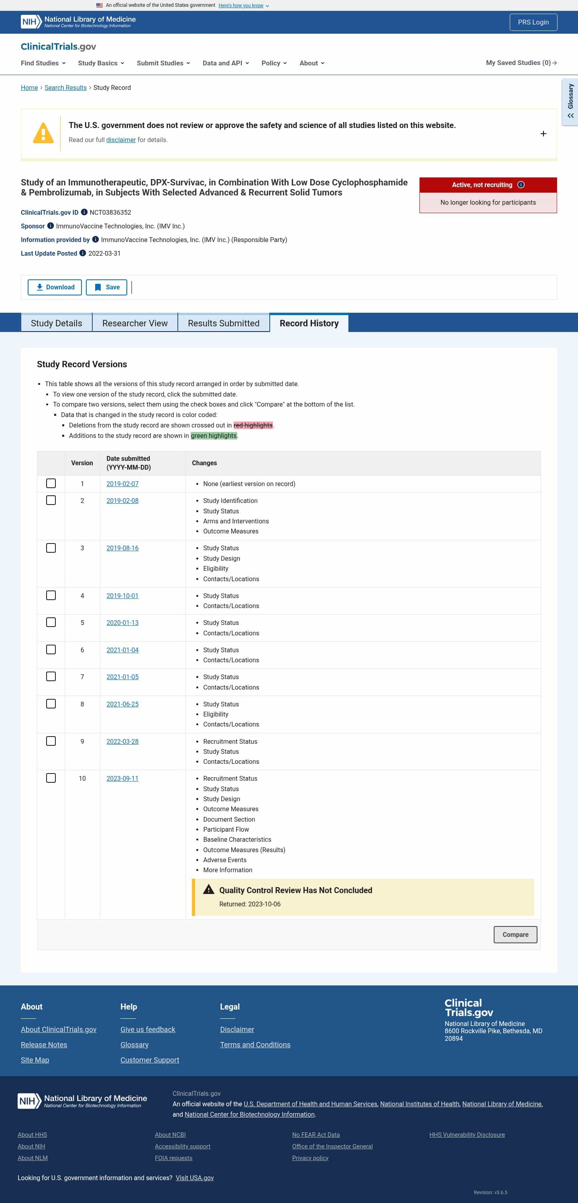Expand the disclaimer notice with the plus icon
The height and width of the screenshot is (1203, 578).
point(543,134)
